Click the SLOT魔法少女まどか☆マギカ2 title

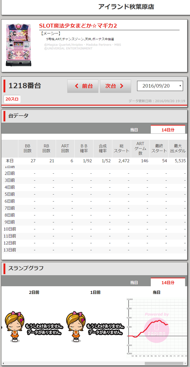[x=78, y=26]
